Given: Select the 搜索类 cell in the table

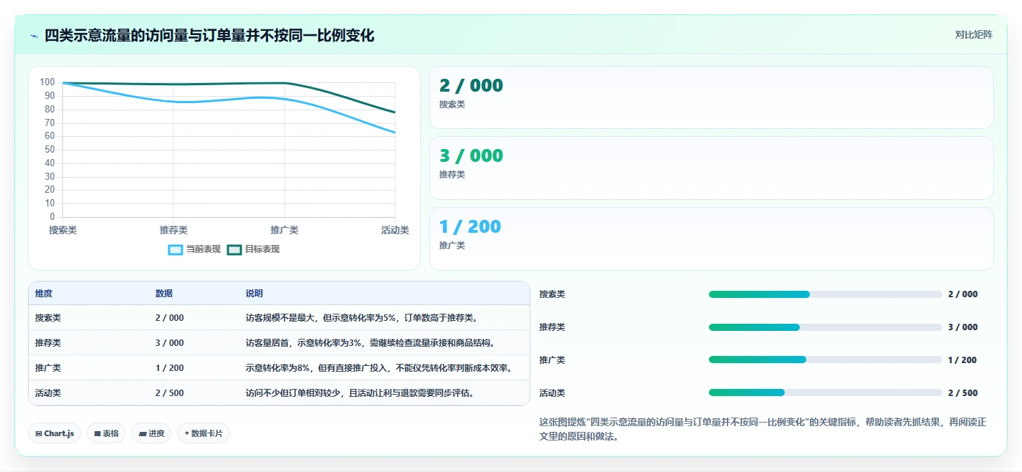Looking at the screenshot, I should coord(48,318).
